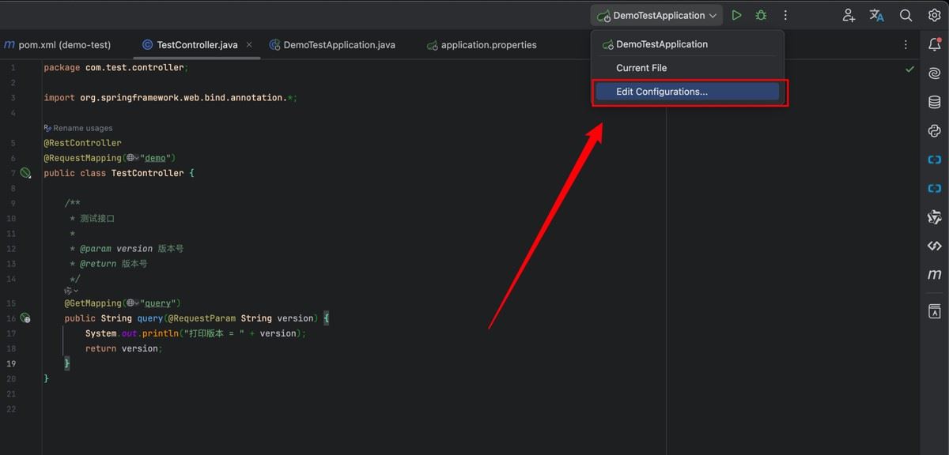Close the TestController.java tab
This screenshot has width=949, height=455.
click(249, 45)
